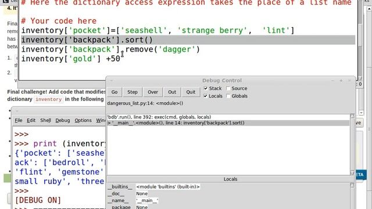
Task: Open the Options menu in shell window
Action: click(x=83, y=120)
